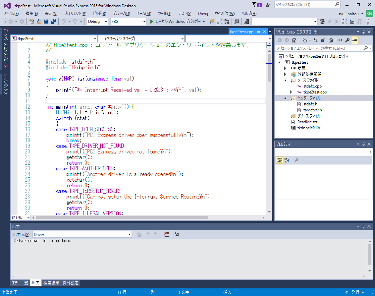Open the デバッグ(D) menu

click(121, 14)
